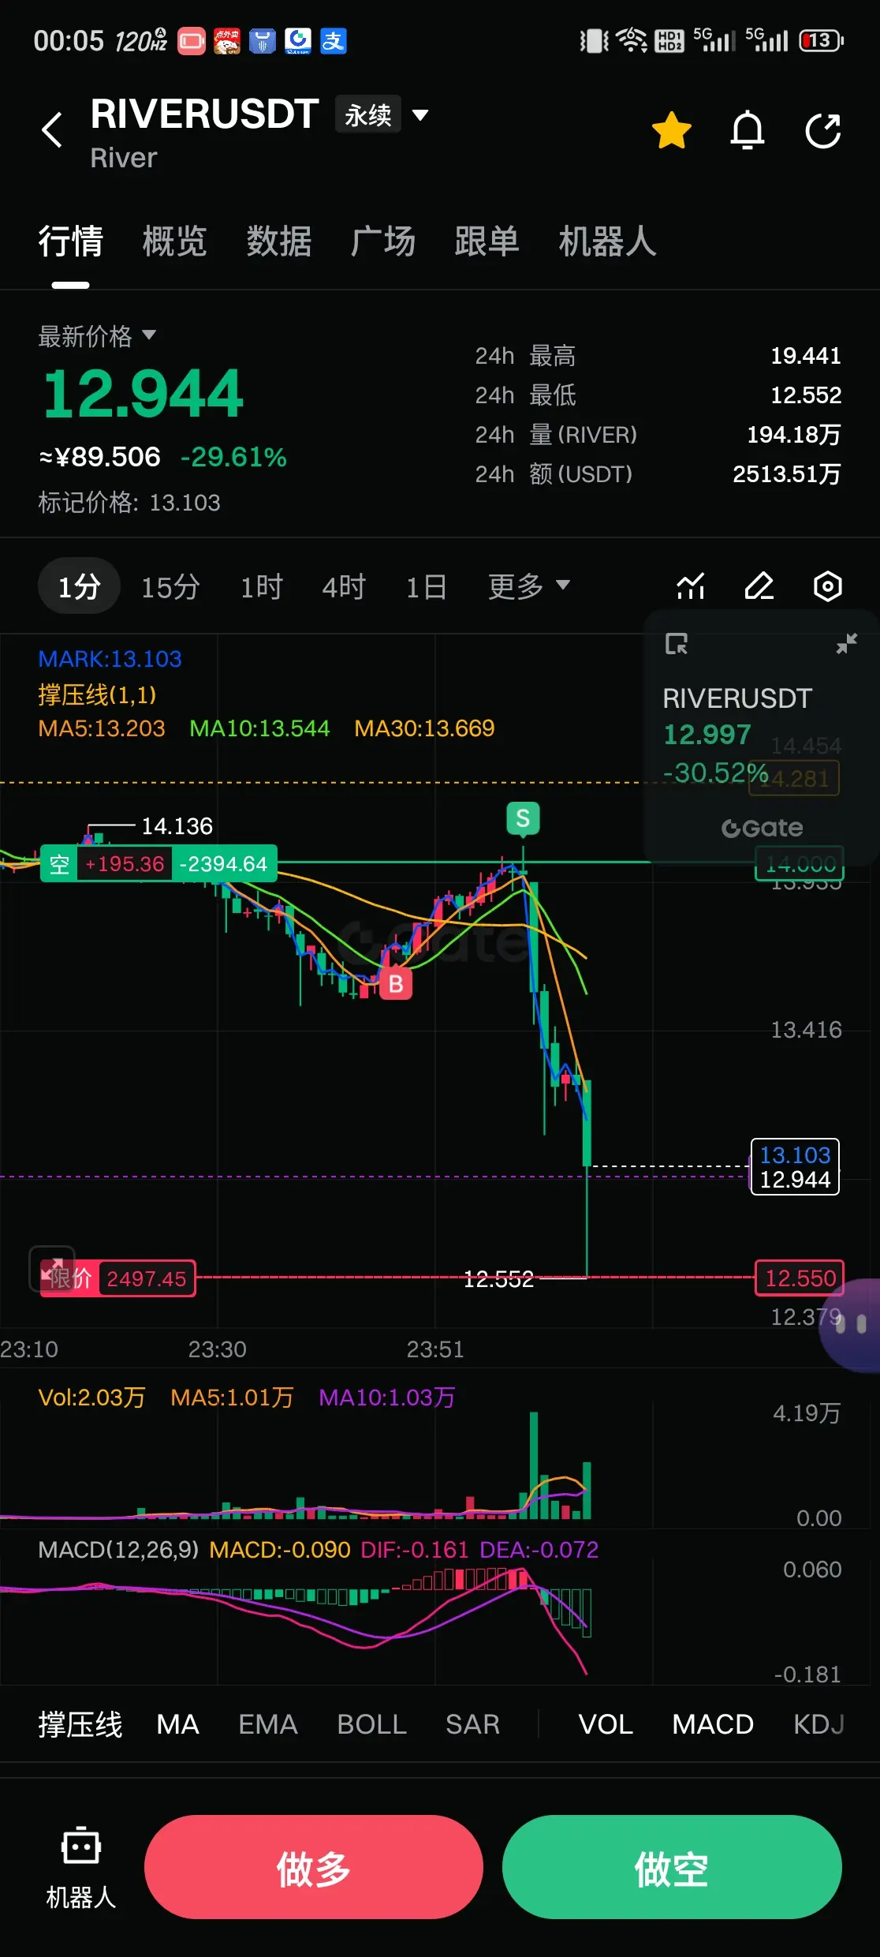Expand 更多 timeframe options

(x=529, y=586)
